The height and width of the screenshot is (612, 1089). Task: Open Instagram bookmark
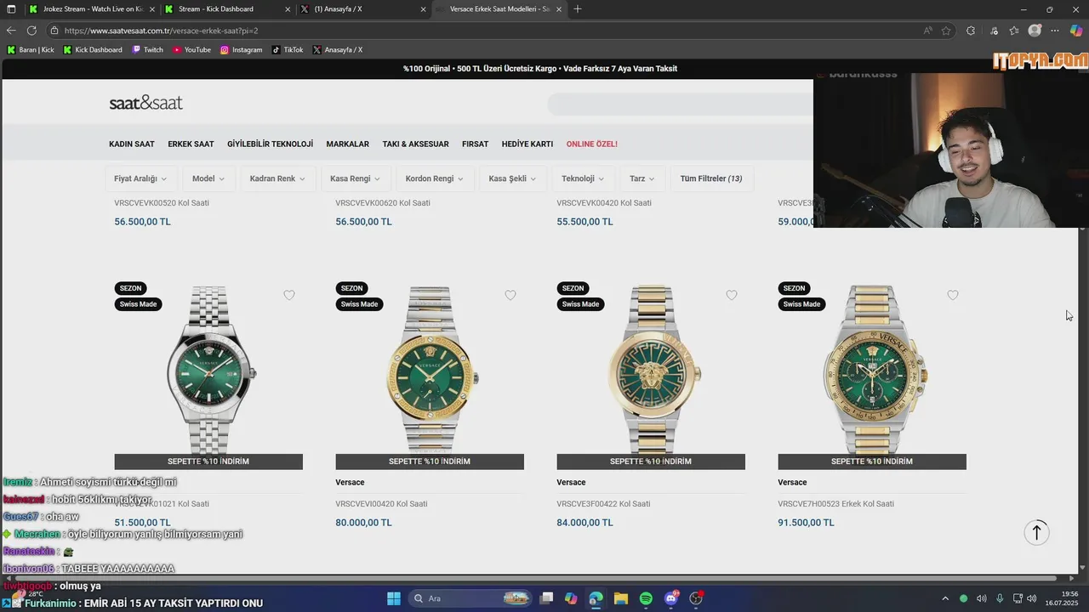241,49
